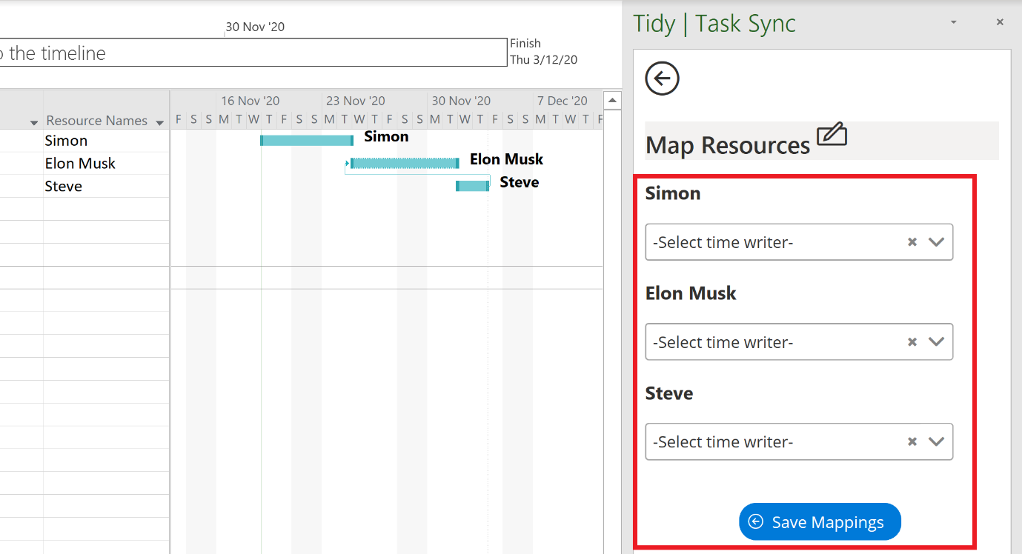Clear Steve's time writer using the × icon
This screenshot has width=1022, height=554.
[x=911, y=441]
